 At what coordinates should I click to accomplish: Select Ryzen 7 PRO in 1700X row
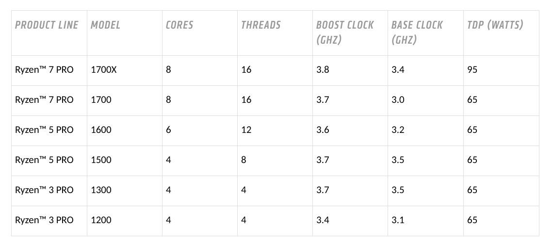[44, 70]
